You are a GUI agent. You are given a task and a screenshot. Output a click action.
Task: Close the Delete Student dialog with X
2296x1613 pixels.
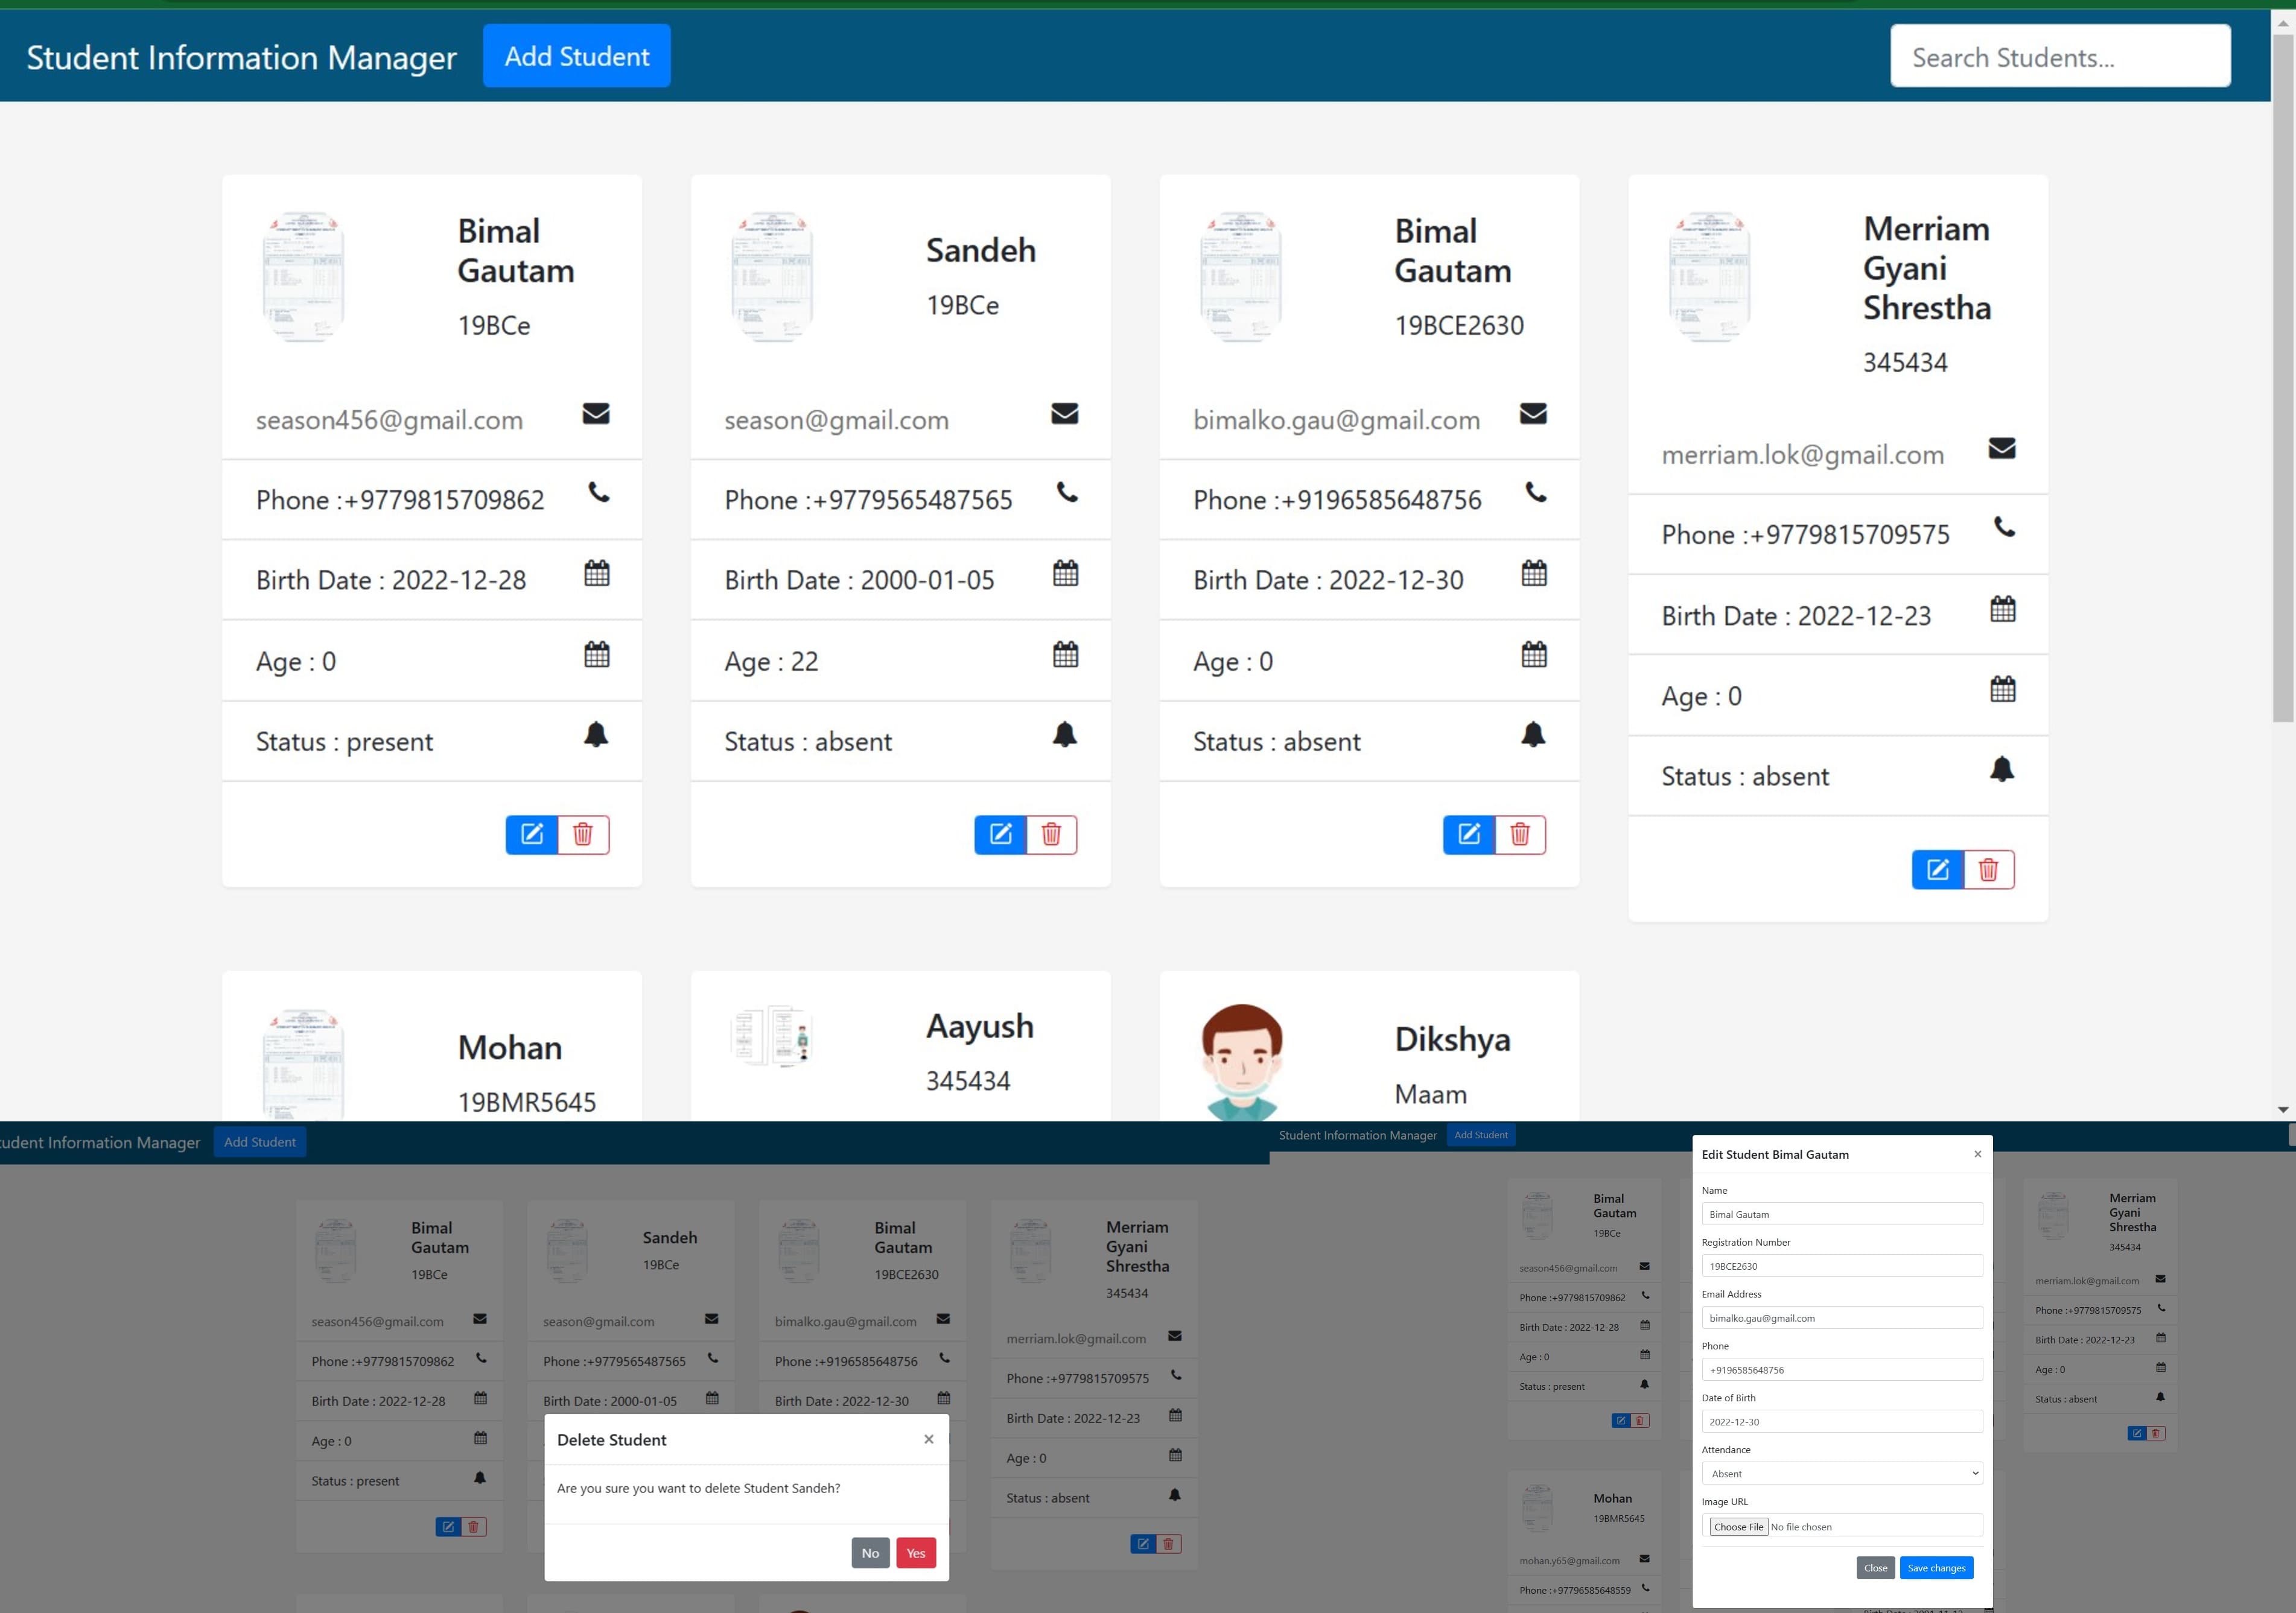(x=928, y=1439)
